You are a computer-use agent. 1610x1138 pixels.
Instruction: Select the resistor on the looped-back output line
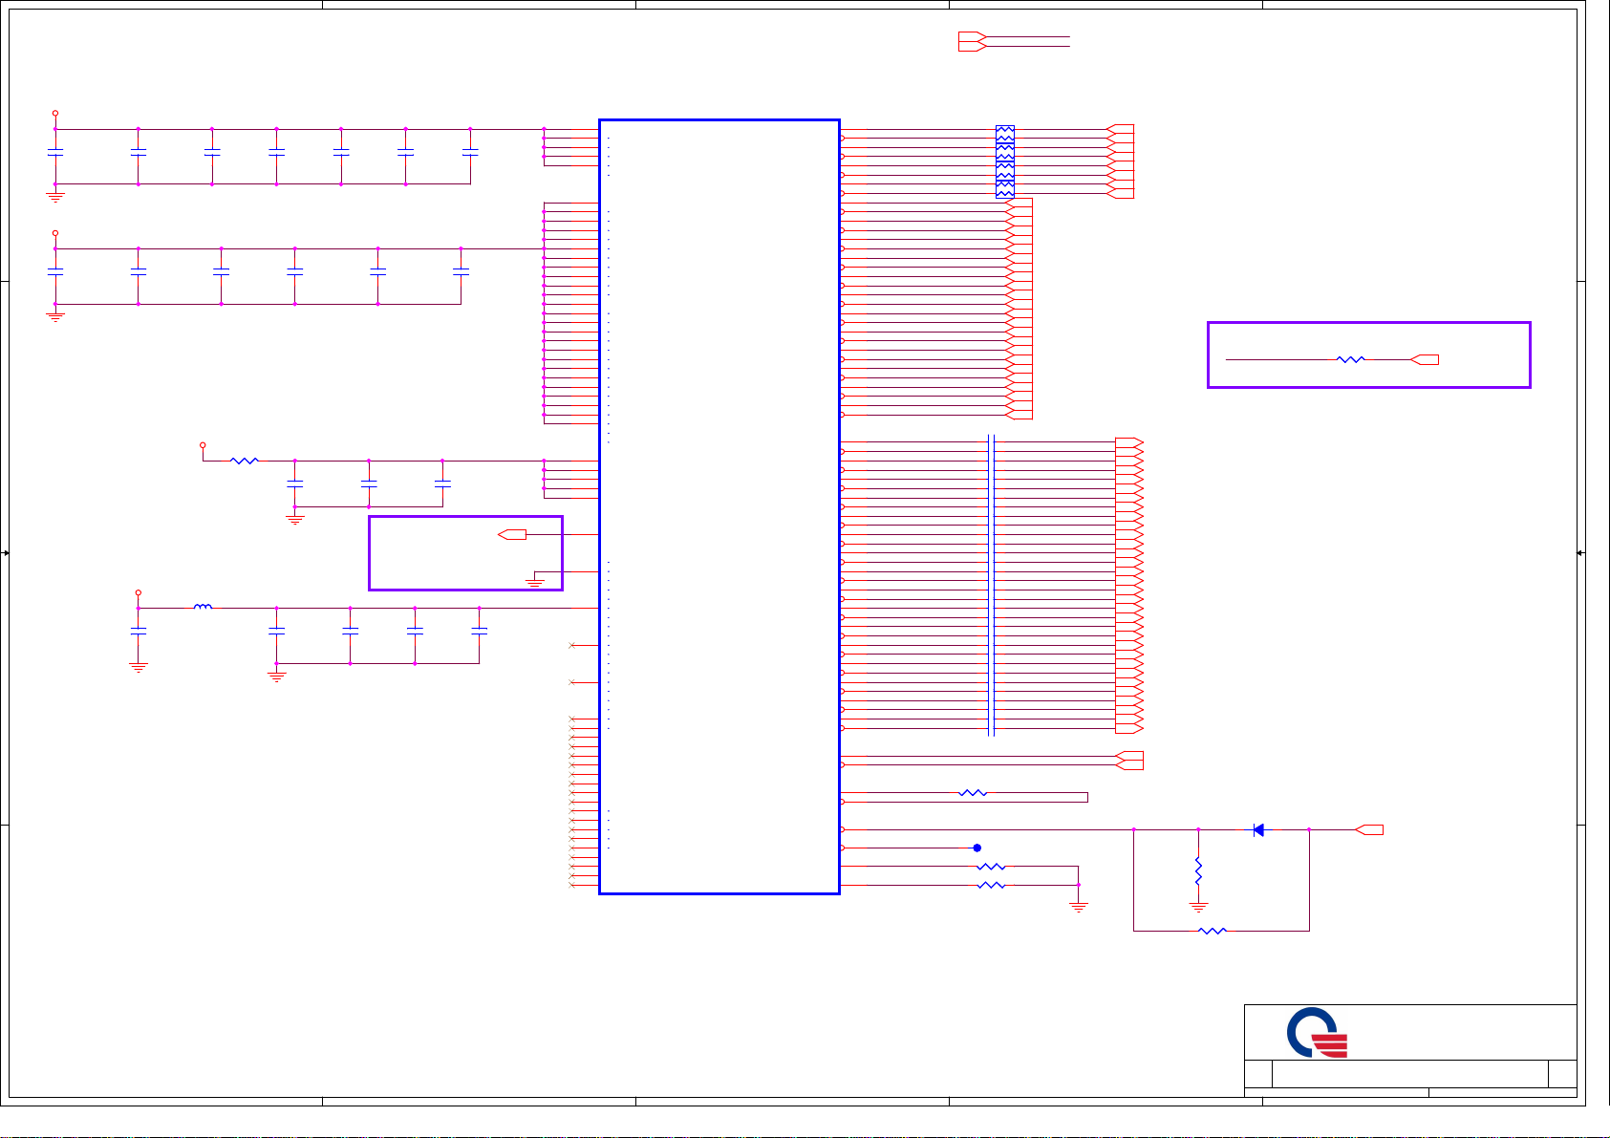click(973, 793)
